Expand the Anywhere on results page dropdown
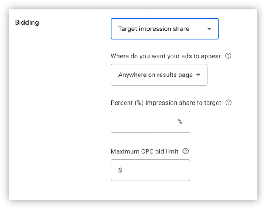 tap(159, 75)
